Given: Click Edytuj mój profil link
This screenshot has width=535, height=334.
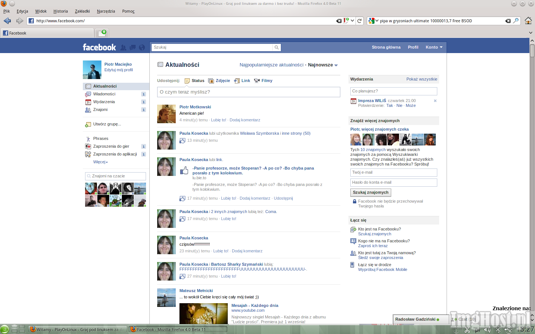Looking at the screenshot, I should pyautogui.click(x=119, y=70).
